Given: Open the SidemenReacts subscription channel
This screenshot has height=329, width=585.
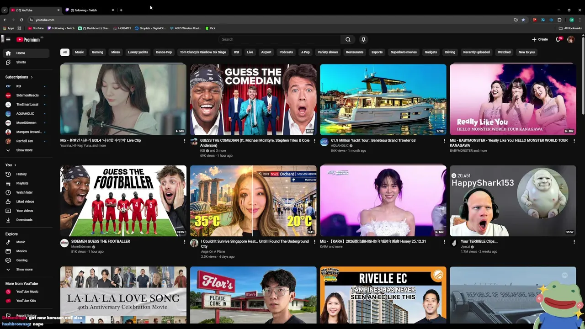Looking at the screenshot, I should pyautogui.click(x=26, y=96).
